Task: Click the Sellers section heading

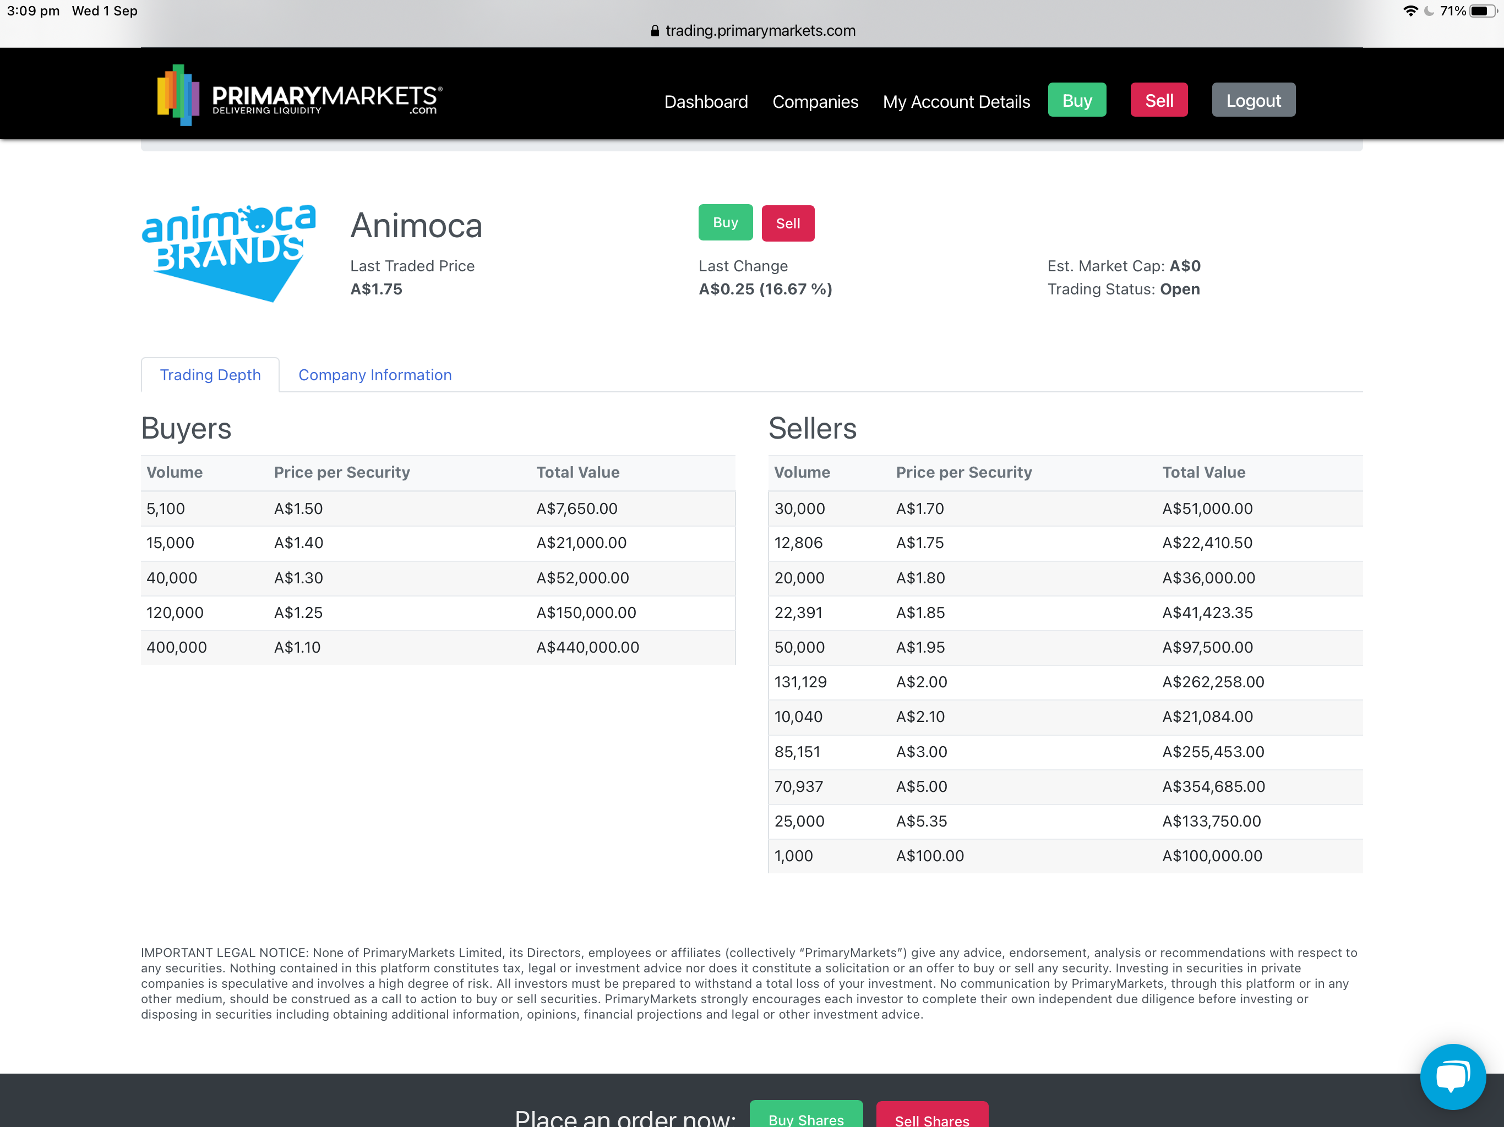Action: click(812, 428)
